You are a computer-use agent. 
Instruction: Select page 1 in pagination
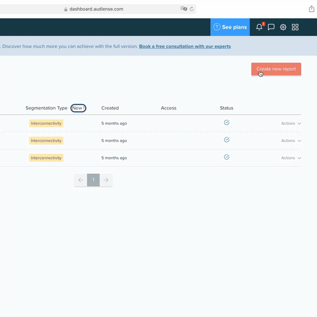click(x=93, y=180)
